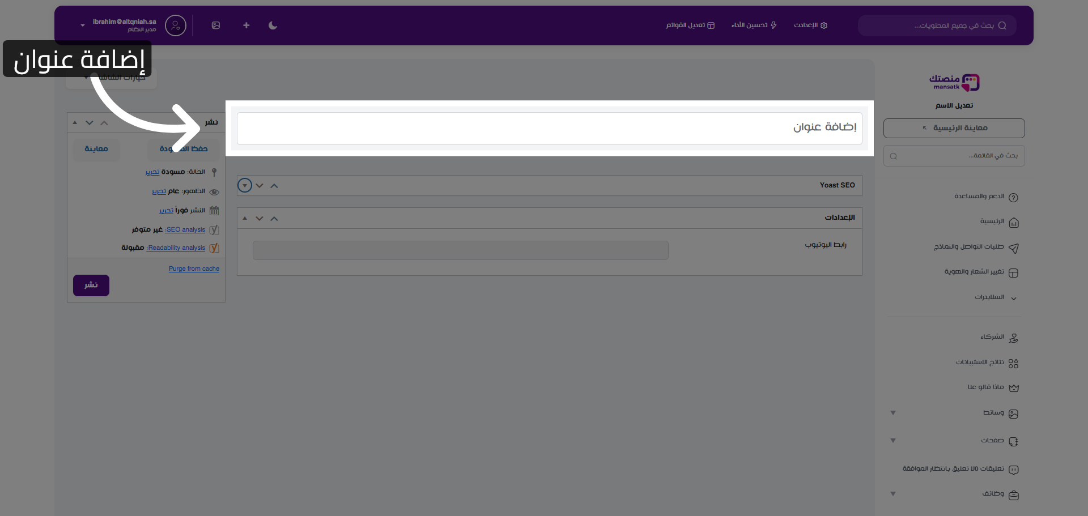The height and width of the screenshot is (516, 1088).
Task: Click the إضافة عنوان title field
Action: point(549,128)
